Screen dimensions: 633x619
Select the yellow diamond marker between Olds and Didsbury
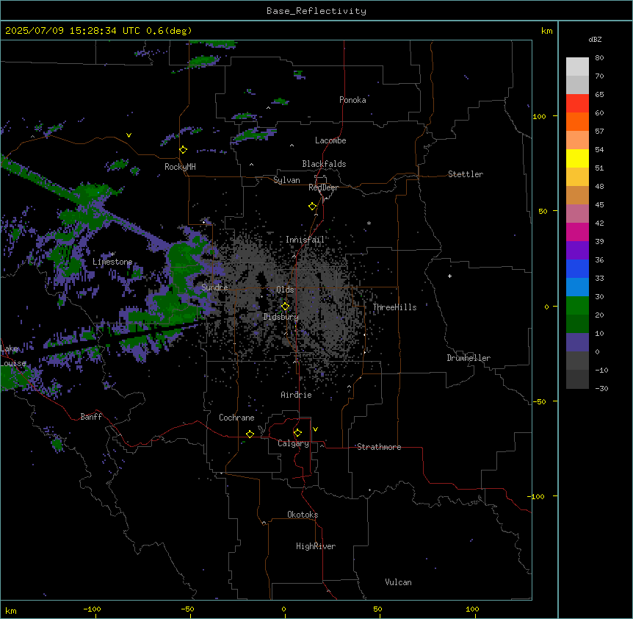[x=285, y=307]
